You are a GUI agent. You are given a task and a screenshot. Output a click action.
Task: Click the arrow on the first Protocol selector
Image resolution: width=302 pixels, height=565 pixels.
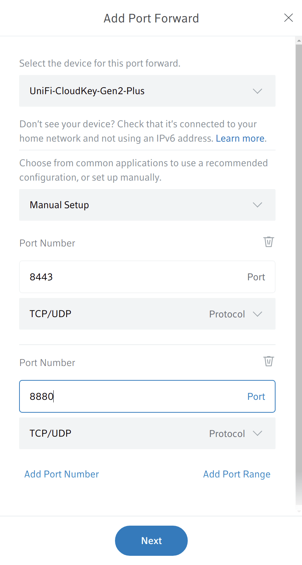[257, 314]
